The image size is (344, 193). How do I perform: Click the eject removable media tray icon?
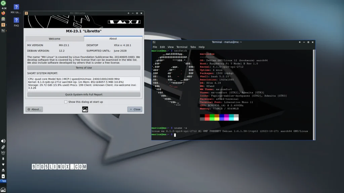tap(3, 170)
